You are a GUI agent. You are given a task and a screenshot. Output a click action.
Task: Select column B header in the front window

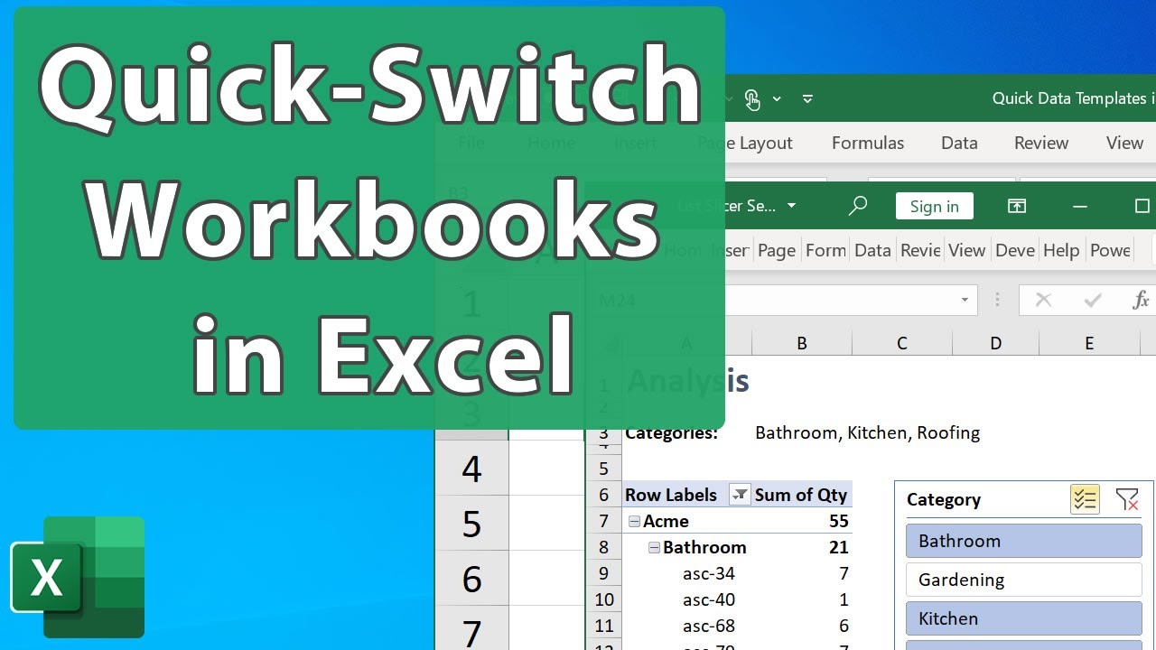[801, 343]
